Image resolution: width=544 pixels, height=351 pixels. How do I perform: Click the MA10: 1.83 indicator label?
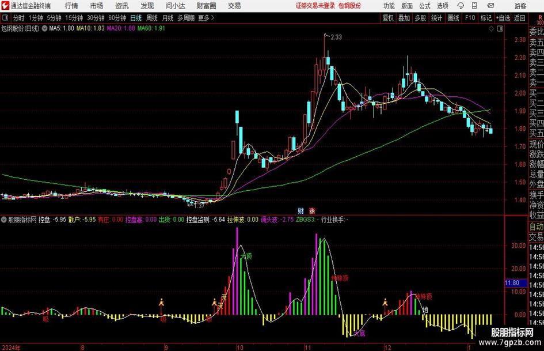click(x=90, y=28)
